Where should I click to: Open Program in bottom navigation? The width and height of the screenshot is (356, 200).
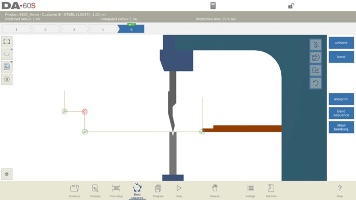(158, 191)
